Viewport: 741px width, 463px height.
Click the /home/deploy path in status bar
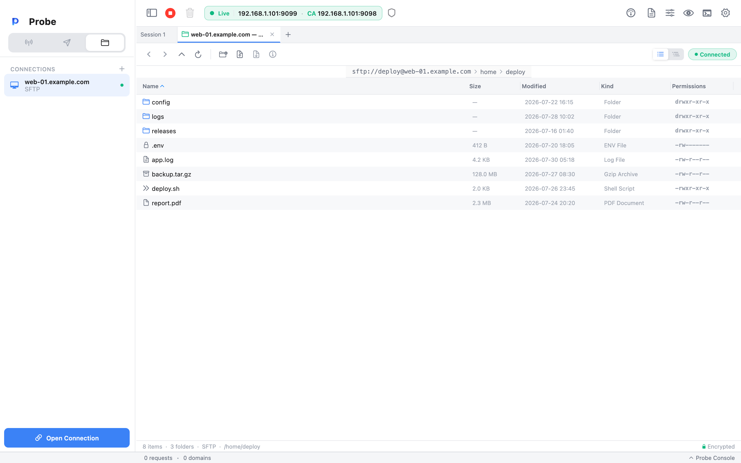[242, 447]
